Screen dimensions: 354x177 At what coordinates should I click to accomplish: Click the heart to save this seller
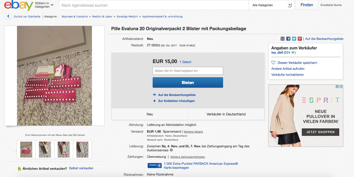[273, 63]
